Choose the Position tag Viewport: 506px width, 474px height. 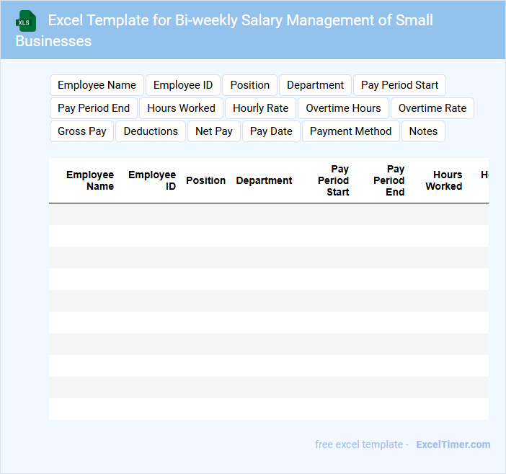[x=250, y=85]
